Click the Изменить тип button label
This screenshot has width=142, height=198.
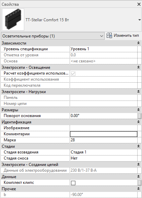(126, 35)
